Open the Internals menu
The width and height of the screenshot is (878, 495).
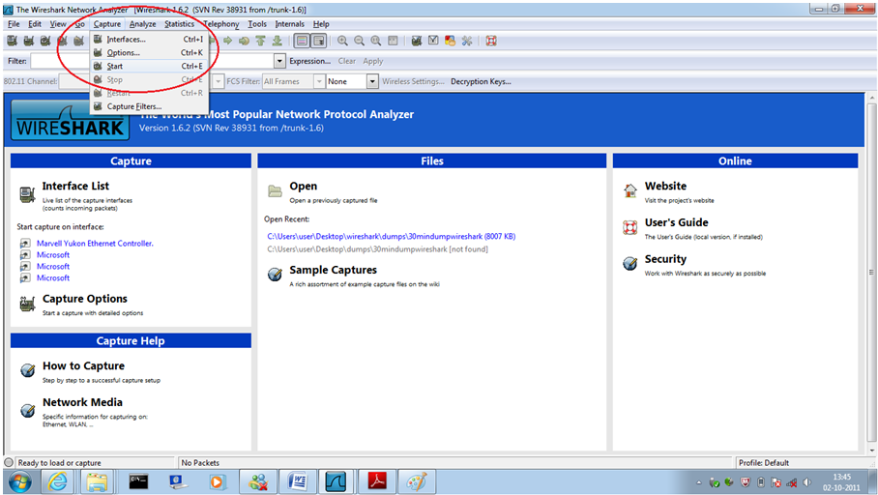tap(289, 24)
